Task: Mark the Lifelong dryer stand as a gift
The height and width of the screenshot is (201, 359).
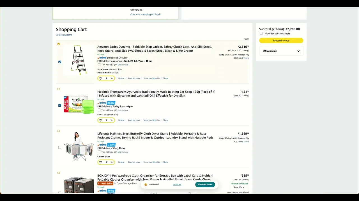Action: pyautogui.click(x=99, y=152)
